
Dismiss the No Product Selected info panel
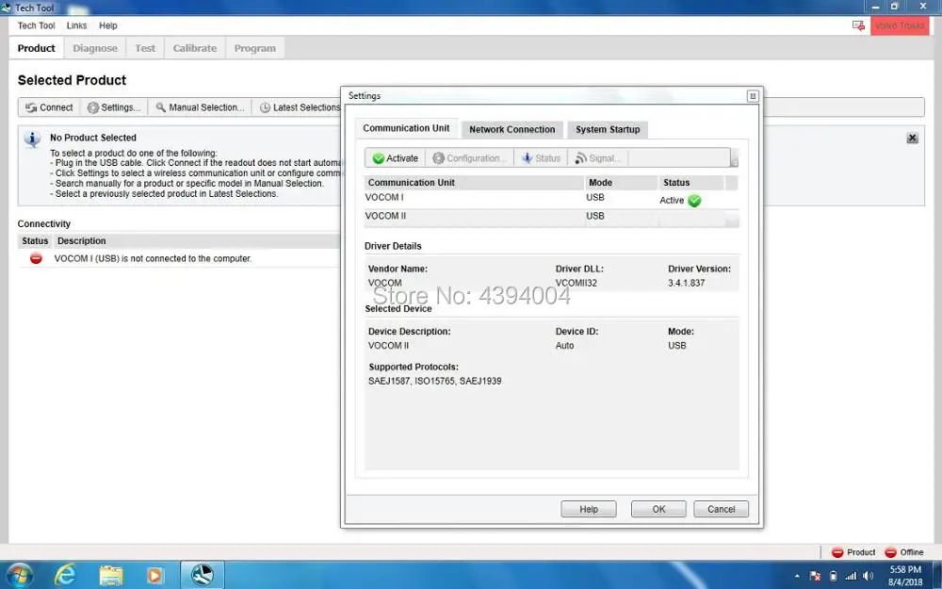point(912,139)
